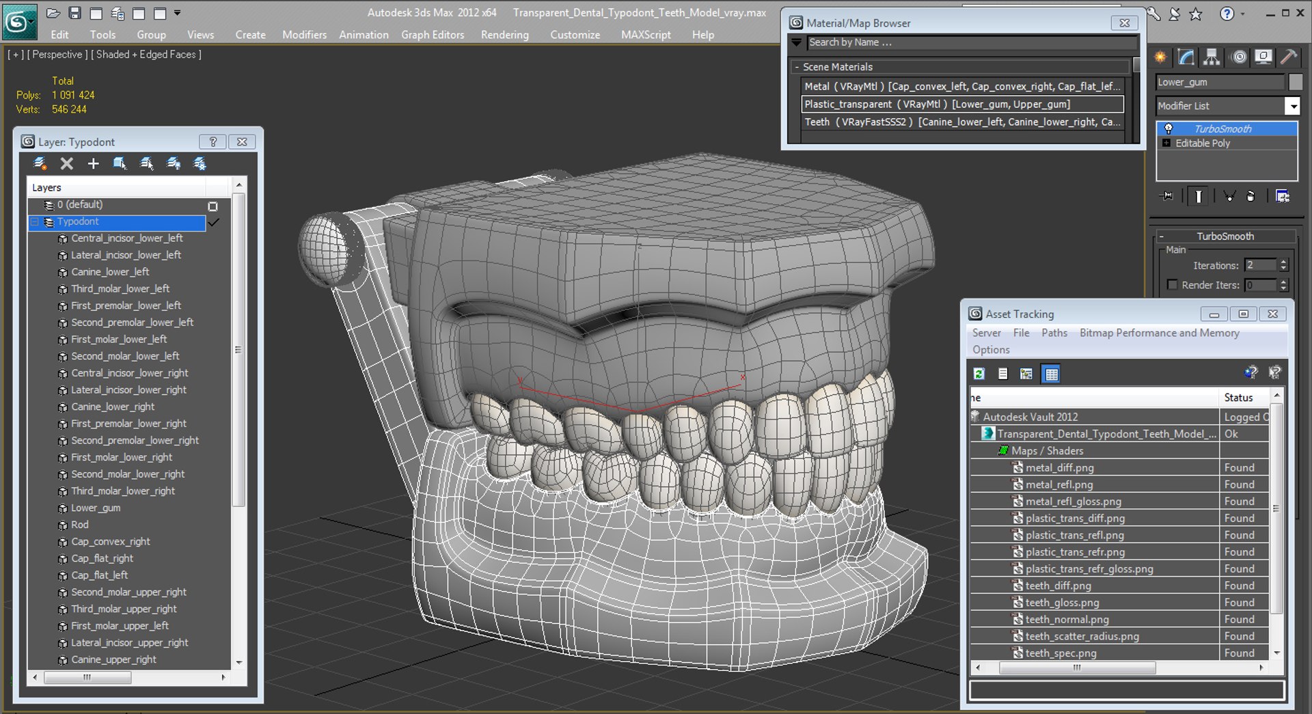The image size is (1312, 714).
Task: Click Remove Modifier trash icon
Action: coord(1250,196)
